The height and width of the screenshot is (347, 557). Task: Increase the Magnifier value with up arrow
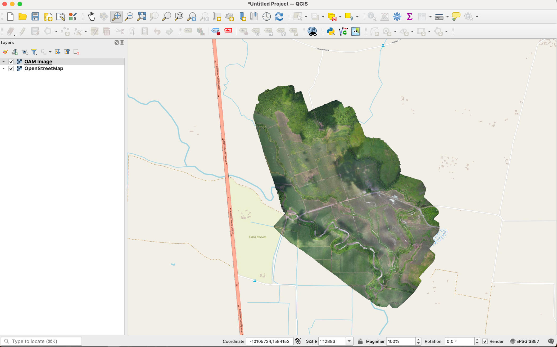click(x=418, y=340)
